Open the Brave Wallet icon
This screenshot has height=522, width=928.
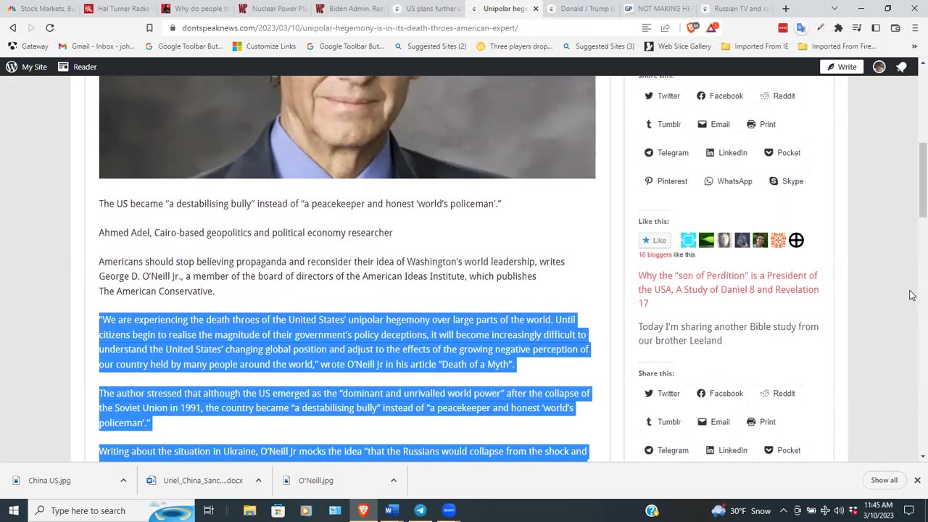(895, 28)
